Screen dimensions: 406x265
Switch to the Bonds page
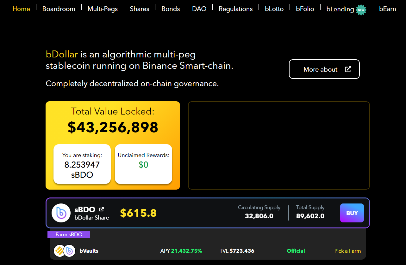tap(171, 9)
